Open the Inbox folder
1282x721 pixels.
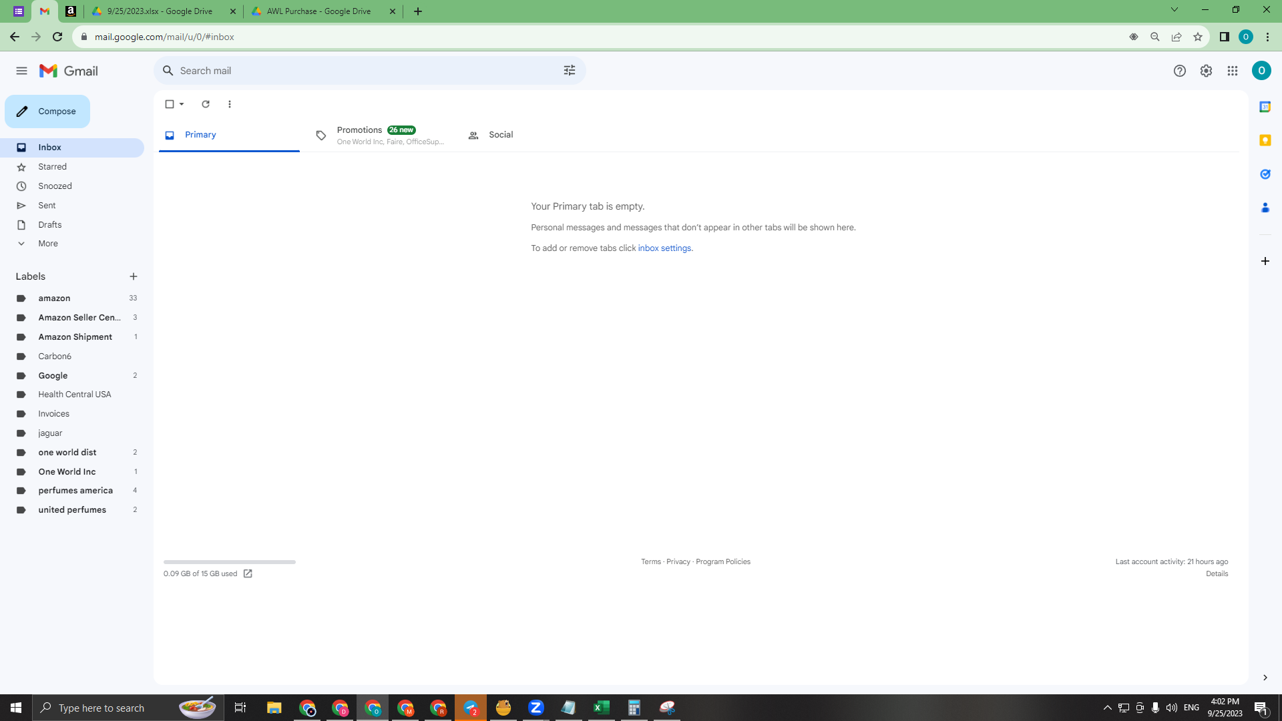tap(72, 148)
